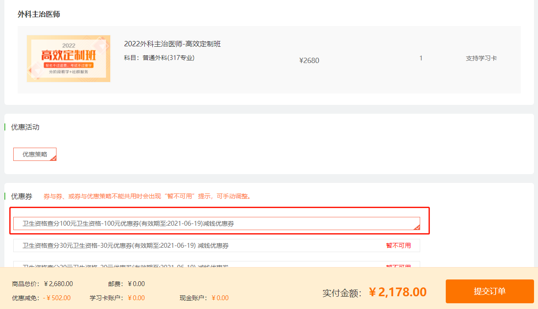Open the 2022外科主治医师-高效定制班 course title
The height and width of the screenshot is (309, 538).
pyautogui.click(x=172, y=44)
